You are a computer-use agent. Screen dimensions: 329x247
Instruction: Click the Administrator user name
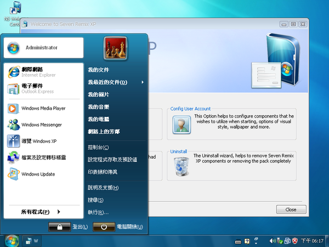[42, 48]
